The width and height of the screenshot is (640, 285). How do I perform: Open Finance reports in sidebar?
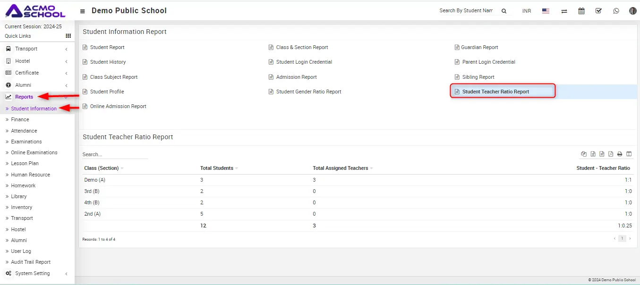tap(20, 119)
